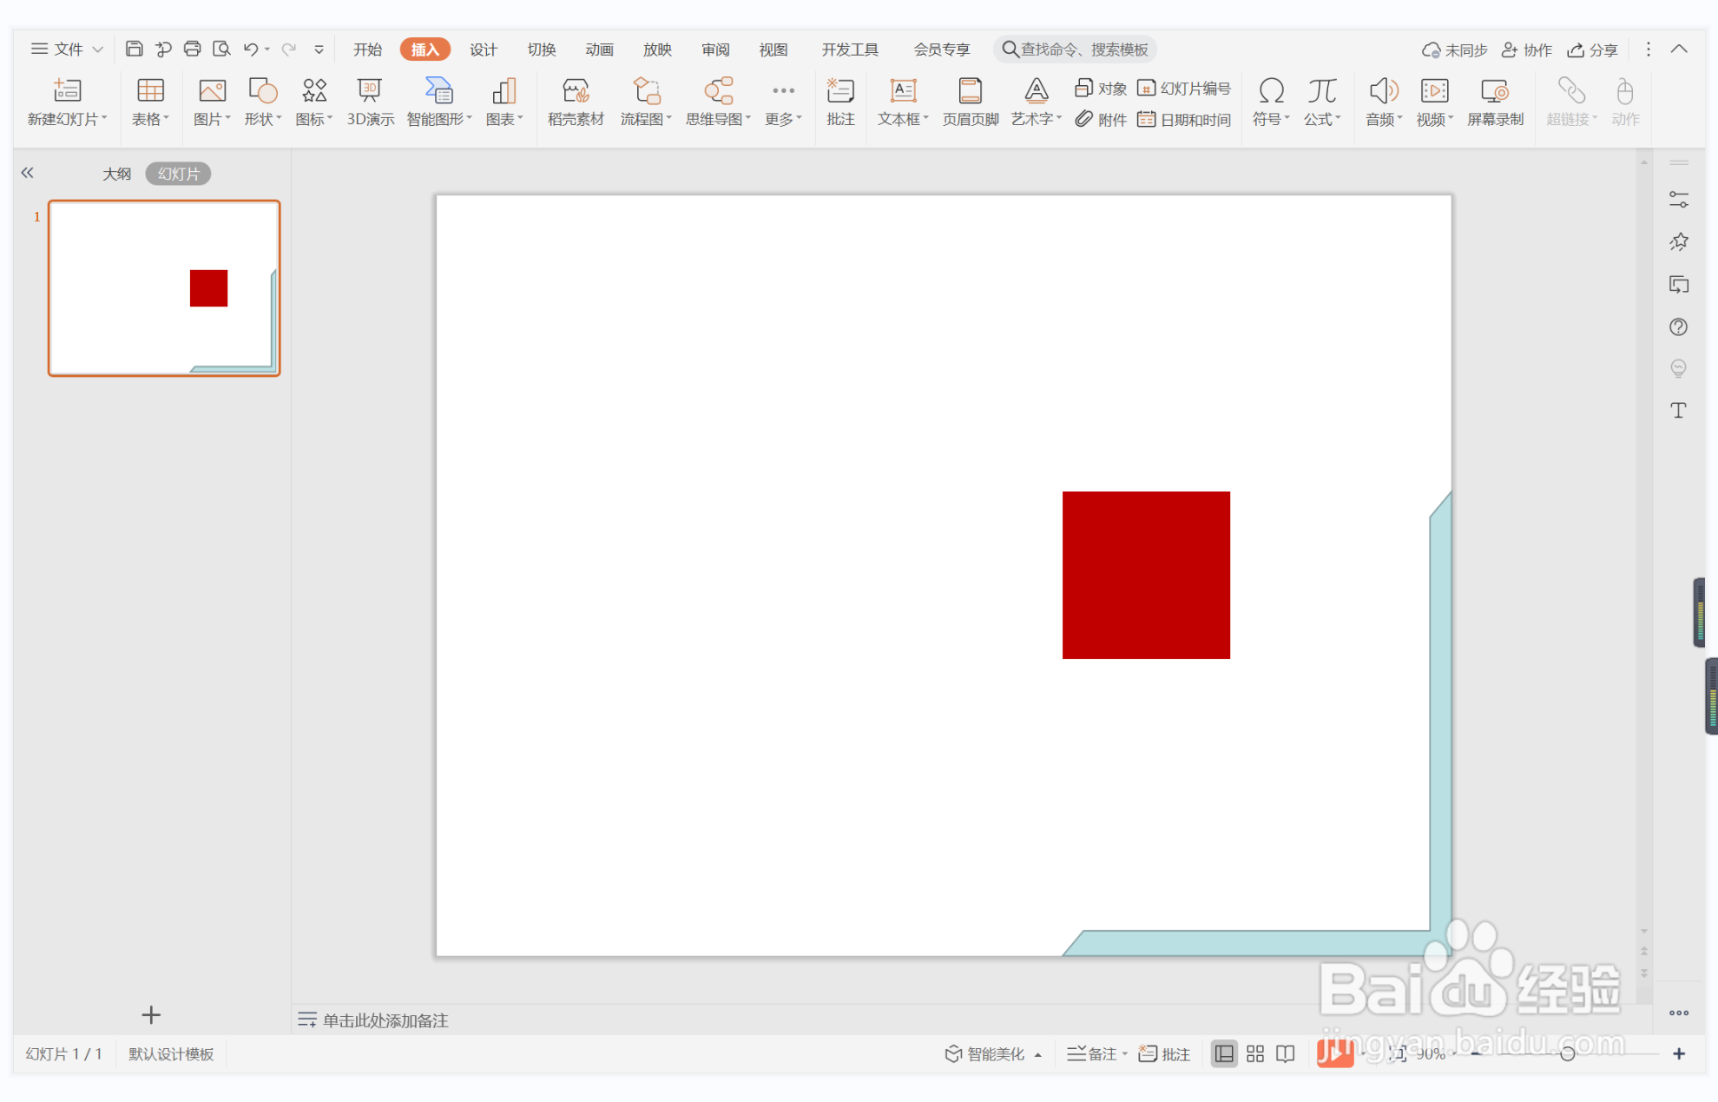The image size is (1718, 1102).
Task: Select slide 1 thumbnail in panel
Action: 164,288
